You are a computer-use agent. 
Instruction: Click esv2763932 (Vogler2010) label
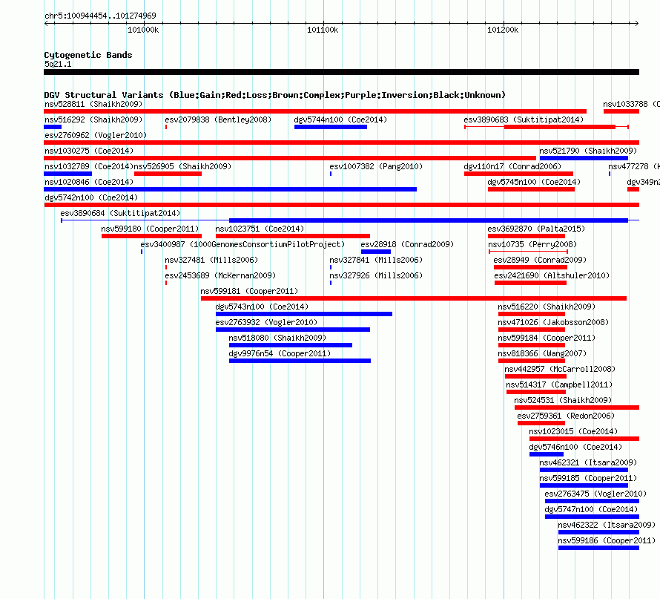click(266, 322)
